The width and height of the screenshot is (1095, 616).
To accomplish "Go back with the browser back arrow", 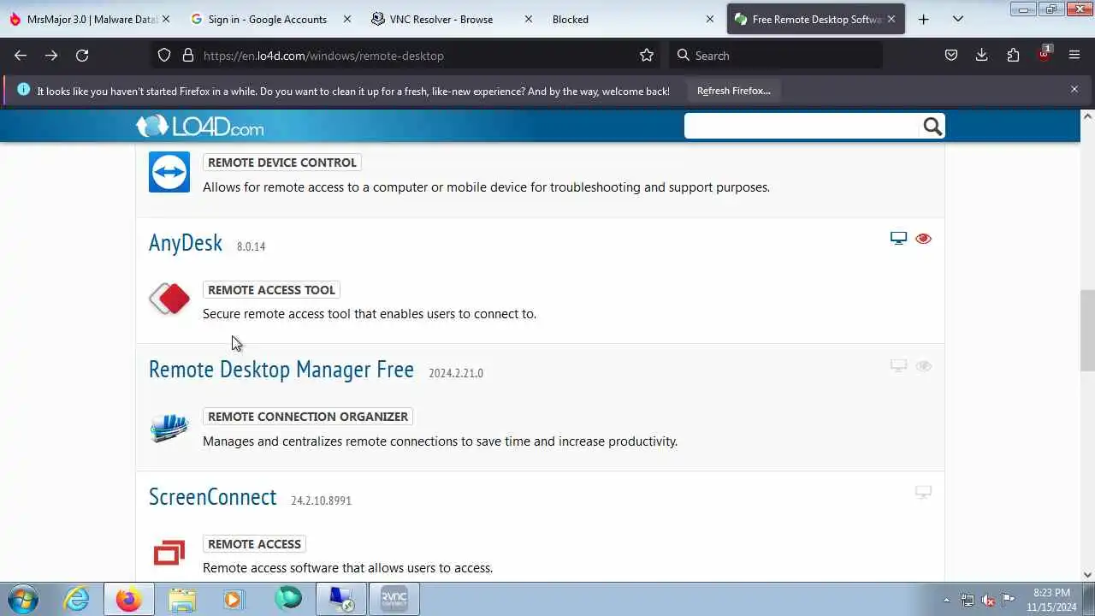I will pyautogui.click(x=21, y=55).
